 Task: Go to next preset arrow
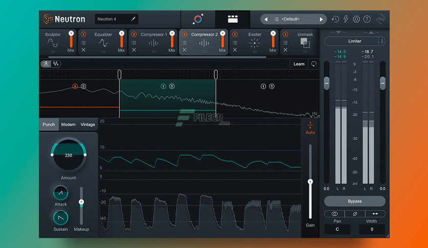point(322,19)
